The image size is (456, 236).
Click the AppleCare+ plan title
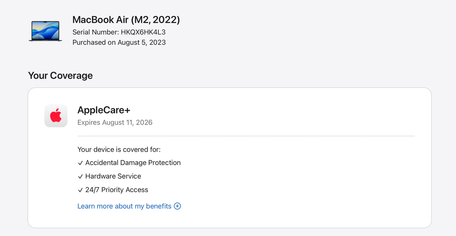click(x=104, y=110)
